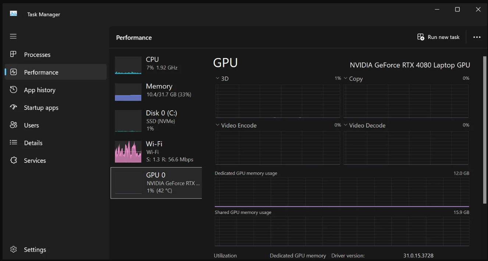
Task: Click the Task Manager logo in title bar
Action: [x=13, y=13]
